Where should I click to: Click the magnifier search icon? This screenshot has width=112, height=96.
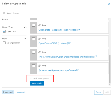(x=4, y=13)
